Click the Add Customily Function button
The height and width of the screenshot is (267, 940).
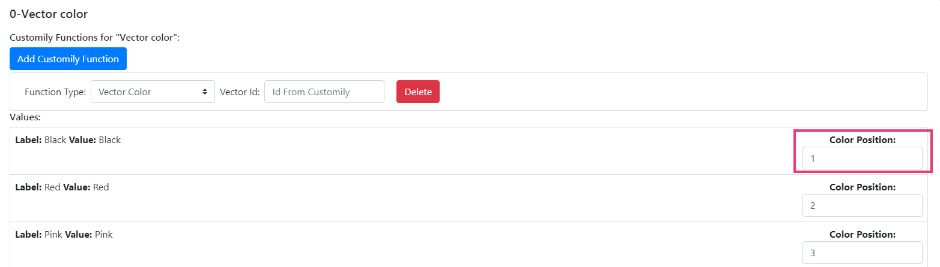coord(68,59)
